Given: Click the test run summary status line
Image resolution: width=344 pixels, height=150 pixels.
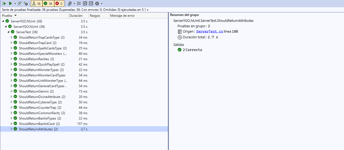Looking at the screenshot, I should click(75, 9).
